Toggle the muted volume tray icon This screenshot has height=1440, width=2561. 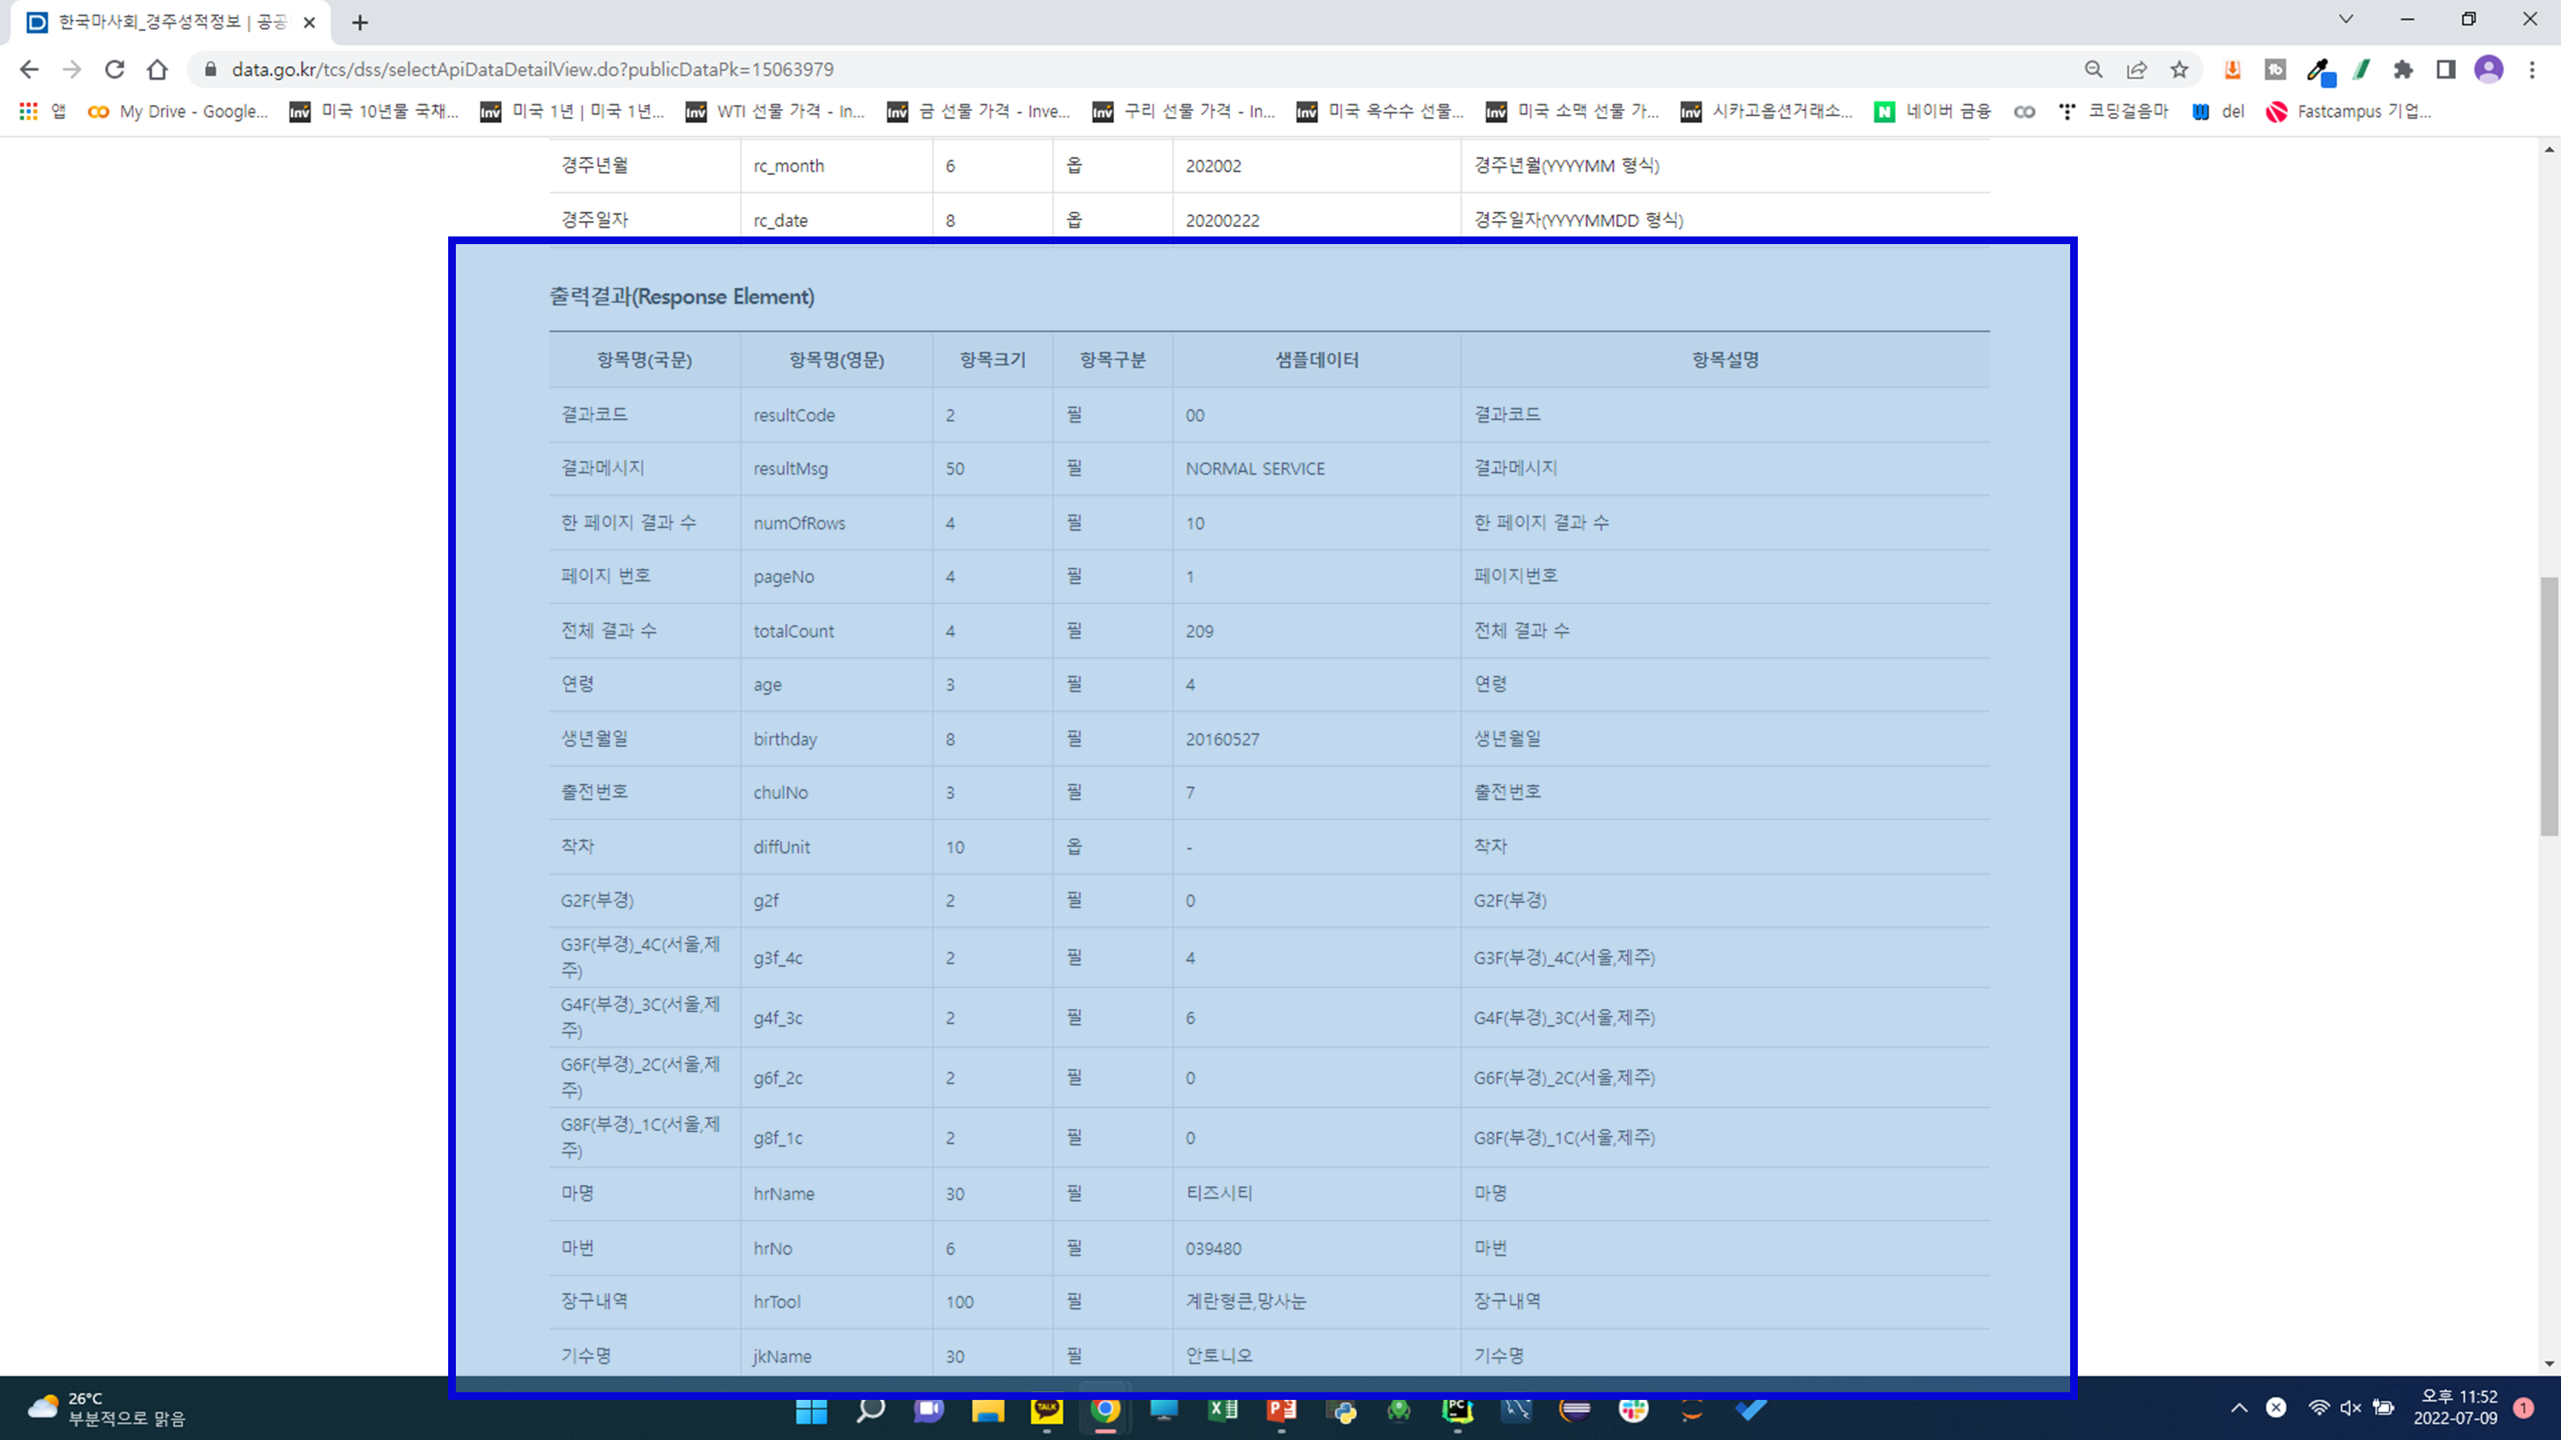pyautogui.click(x=2350, y=1408)
